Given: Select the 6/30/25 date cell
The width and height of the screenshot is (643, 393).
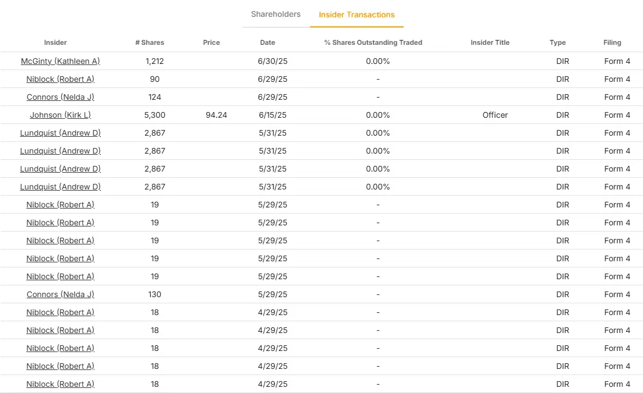Looking at the screenshot, I should pyautogui.click(x=272, y=61).
